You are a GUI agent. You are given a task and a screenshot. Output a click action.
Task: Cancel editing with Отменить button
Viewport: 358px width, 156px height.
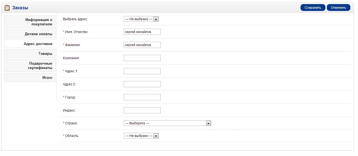point(339,8)
